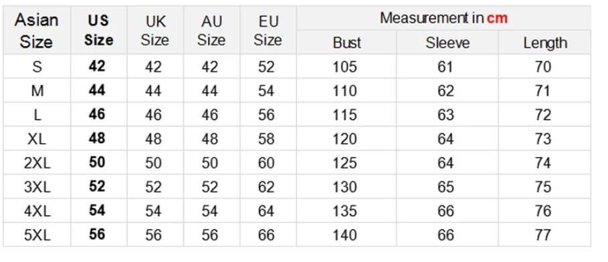
Task: Click the Bust value 140 cell
Action: [346, 235]
